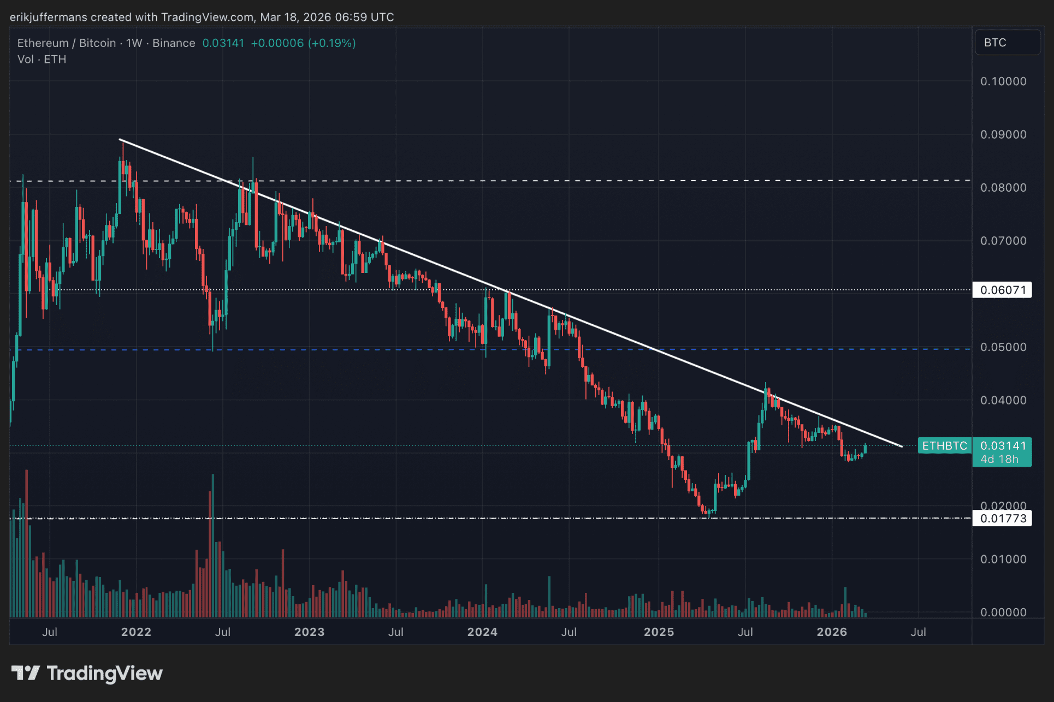1054x702 pixels.
Task: Click the 2026 label on time axis
Action: (831, 632)
